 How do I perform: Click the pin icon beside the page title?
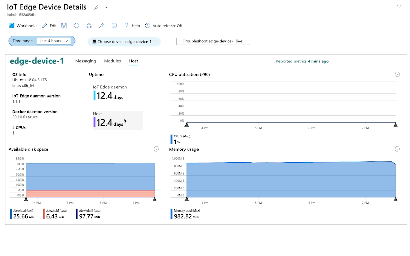(96, 7)
